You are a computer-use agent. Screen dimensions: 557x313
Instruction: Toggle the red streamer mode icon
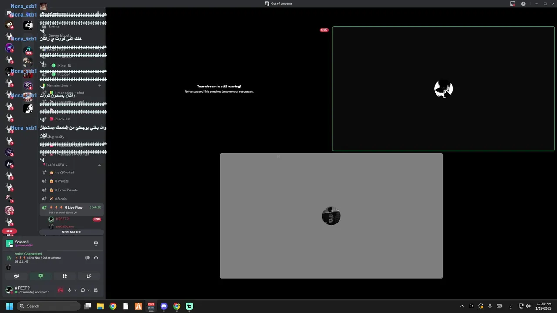tap(60, 290)
